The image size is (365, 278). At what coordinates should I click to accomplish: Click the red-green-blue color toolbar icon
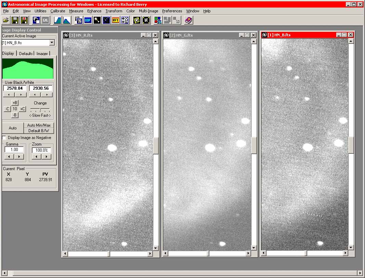tap(158, 20)
